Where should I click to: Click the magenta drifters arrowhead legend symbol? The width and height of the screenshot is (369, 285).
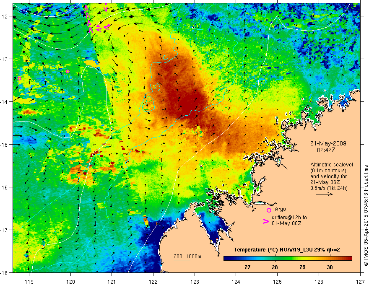coord(266,221)
